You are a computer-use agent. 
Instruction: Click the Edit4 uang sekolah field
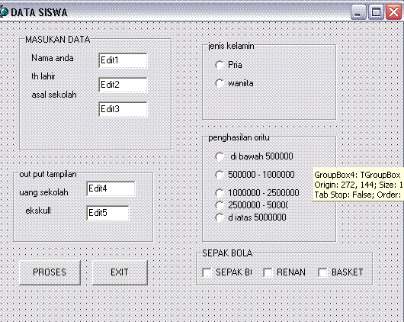click(x=111, y=188)
